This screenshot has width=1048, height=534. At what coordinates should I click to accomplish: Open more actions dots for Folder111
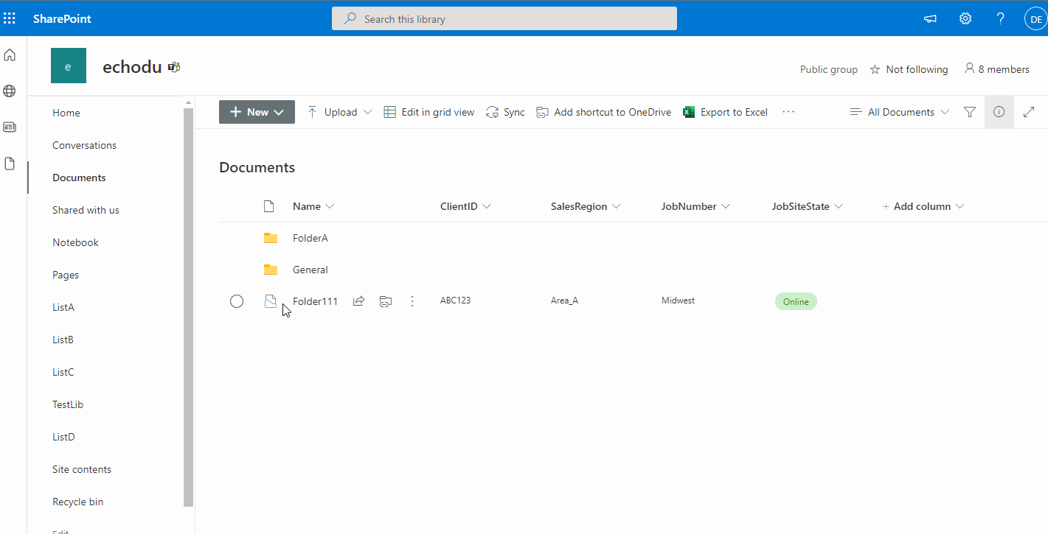[412, 301]
